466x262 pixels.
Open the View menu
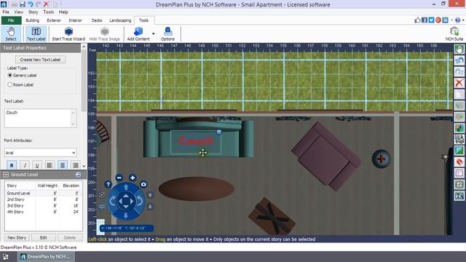(x=18, y=12)
